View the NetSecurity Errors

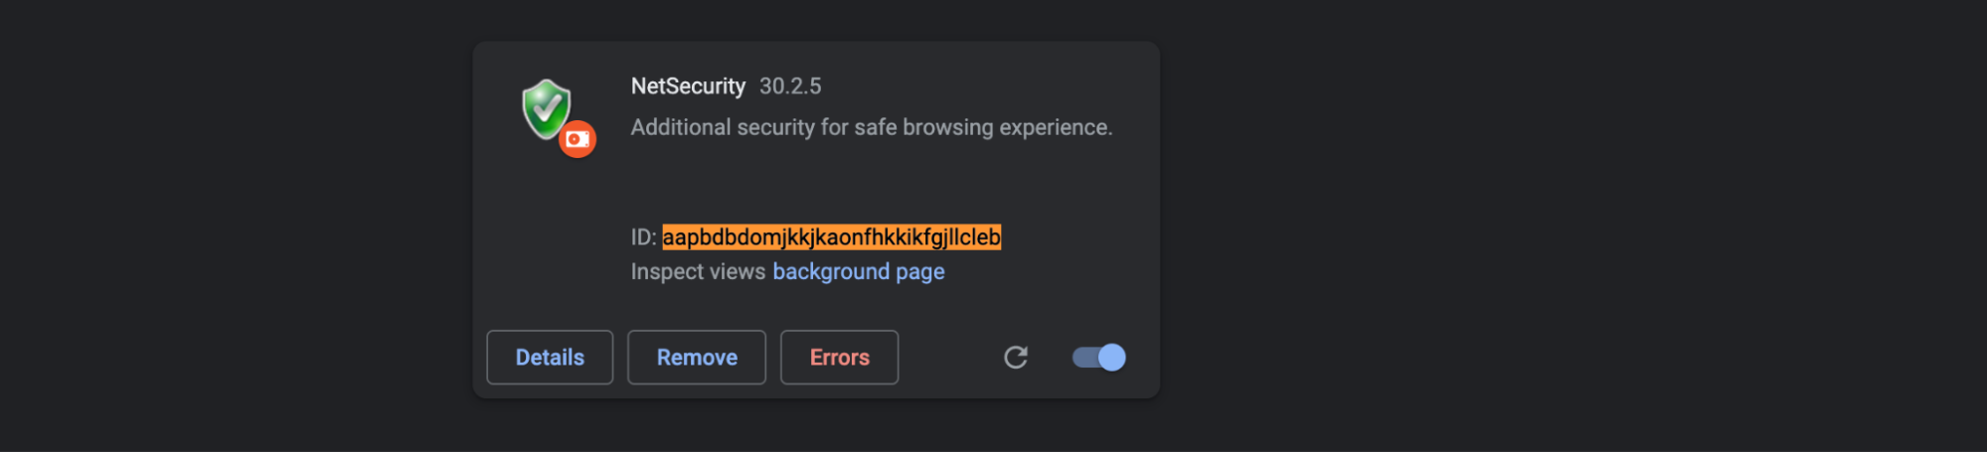(839, 358)
